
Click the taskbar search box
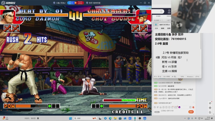click(x=85, y=118)
